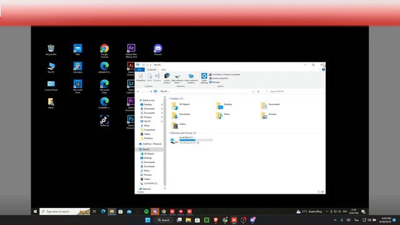This screenshot has width=400, height=225.
Task: Open the Adobe Illustrator desktop shortcut
Action: tap(131, 68)
